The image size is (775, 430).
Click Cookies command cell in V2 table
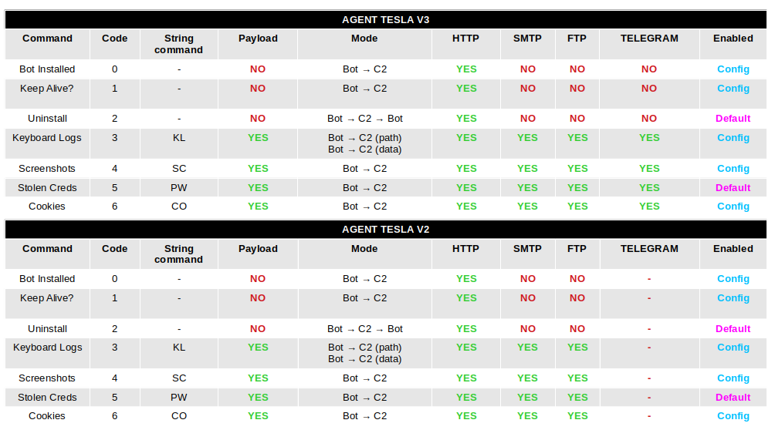[47, 416]
